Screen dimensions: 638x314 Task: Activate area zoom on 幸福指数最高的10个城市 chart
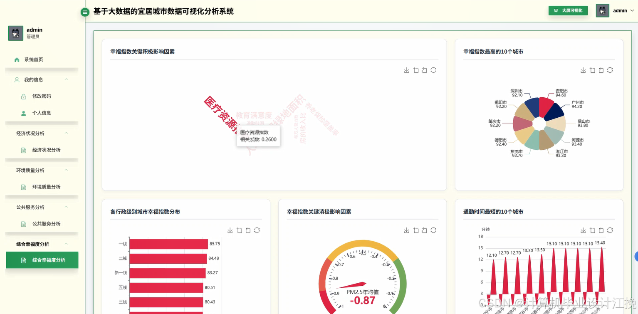click(592, 70)
